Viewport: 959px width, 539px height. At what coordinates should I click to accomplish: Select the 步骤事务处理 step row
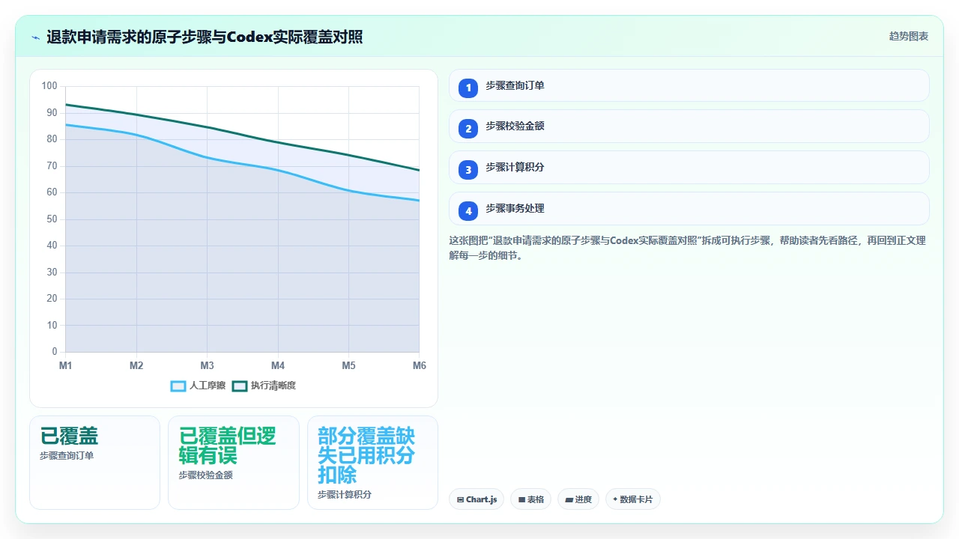coord(689,208)
